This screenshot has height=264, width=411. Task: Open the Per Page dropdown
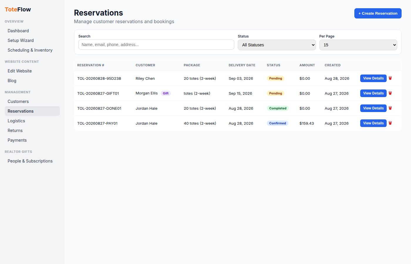click(x=358, y=45)
